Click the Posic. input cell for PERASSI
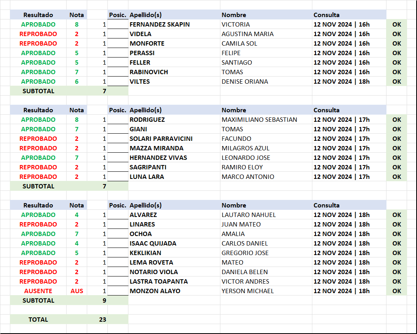Image resolution: width=417 pixels, height=334 pixels. pyautogui.click(x=118, y=53)
